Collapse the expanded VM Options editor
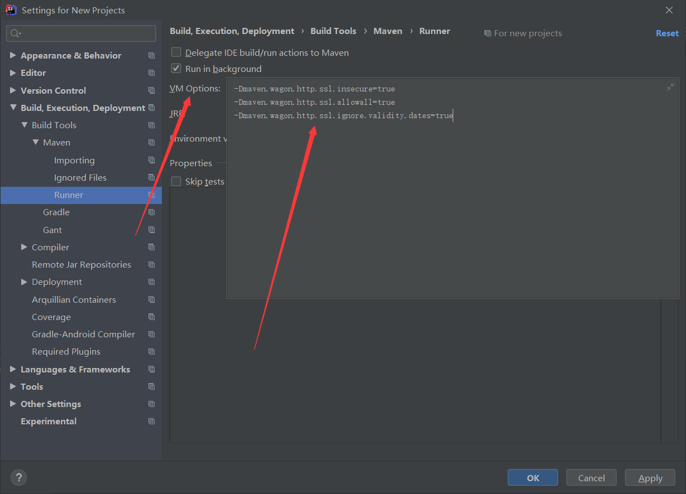The width and height of the screenshot is (686, 494). (670, 87)
